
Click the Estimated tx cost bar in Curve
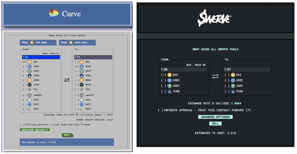67,142
